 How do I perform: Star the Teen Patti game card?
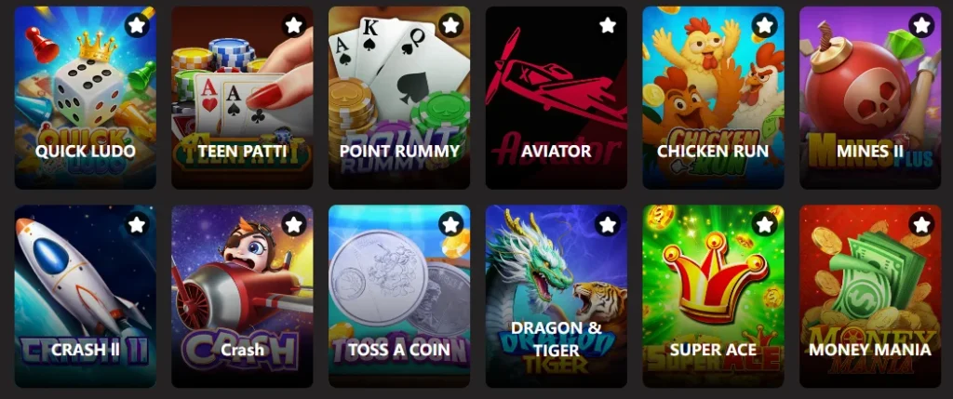[293, 25]
